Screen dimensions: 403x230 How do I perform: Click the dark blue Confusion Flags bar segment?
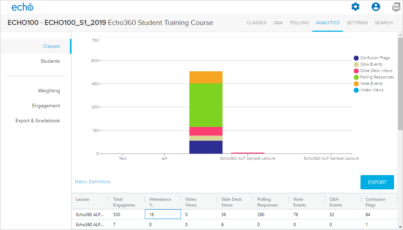pos(206,147)
